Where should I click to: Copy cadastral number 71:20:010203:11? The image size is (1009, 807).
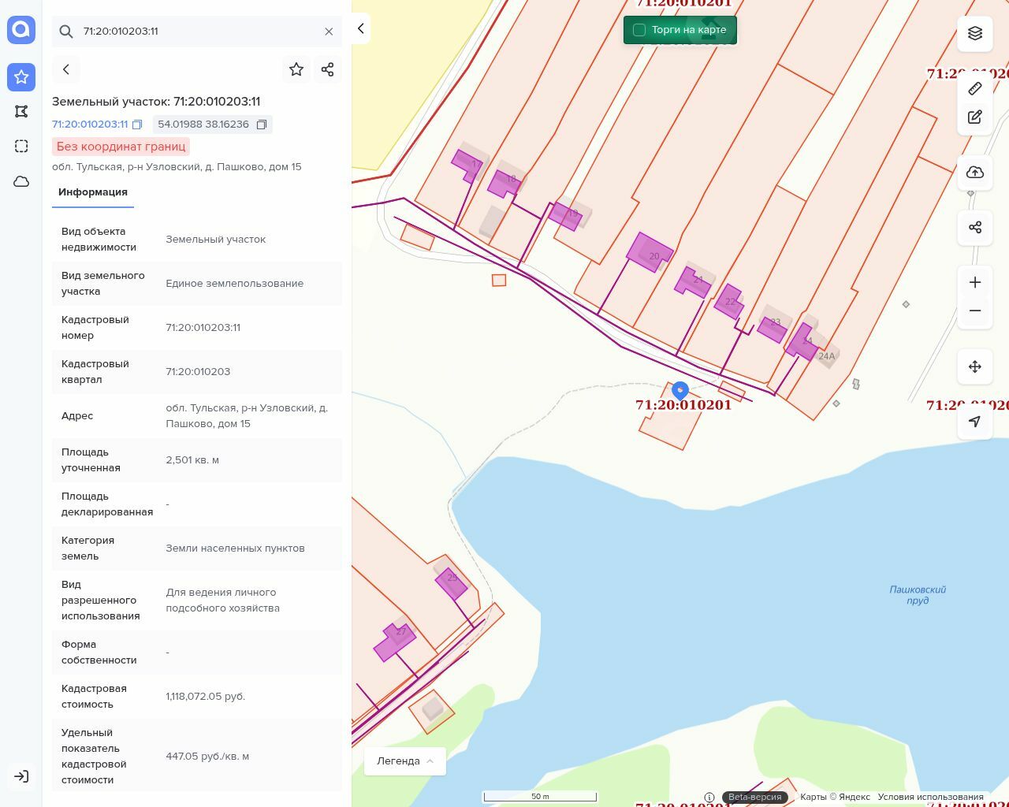point(137,125)
